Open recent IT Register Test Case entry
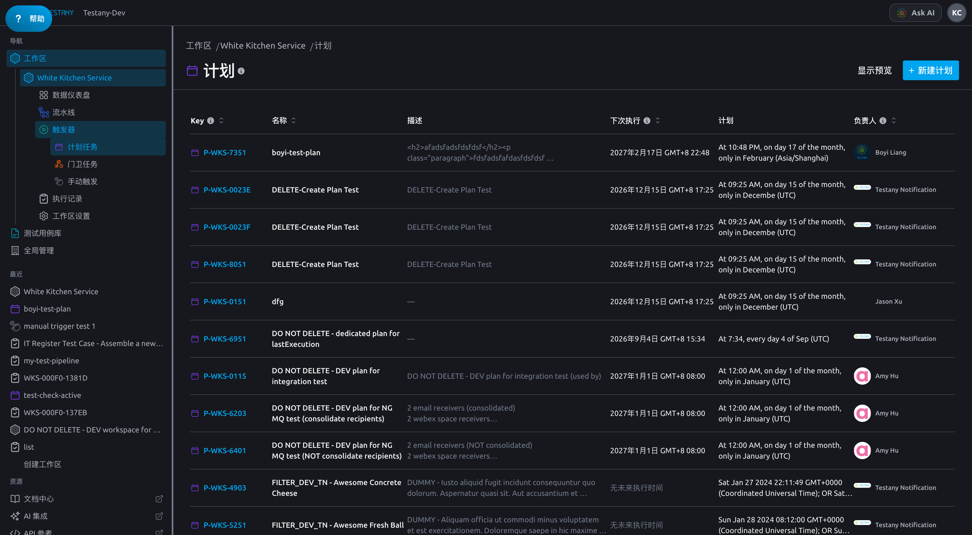The image size is (972, 535). (x=86, y=344)
